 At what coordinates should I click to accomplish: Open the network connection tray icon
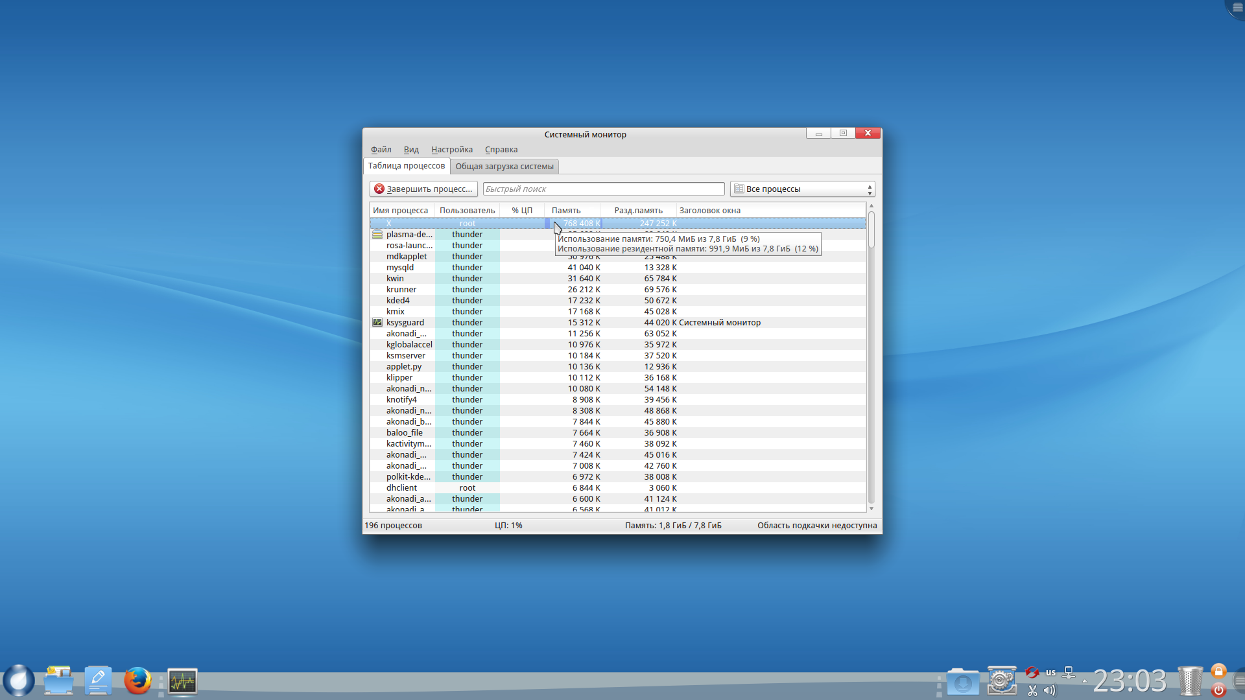(1069, 672)
